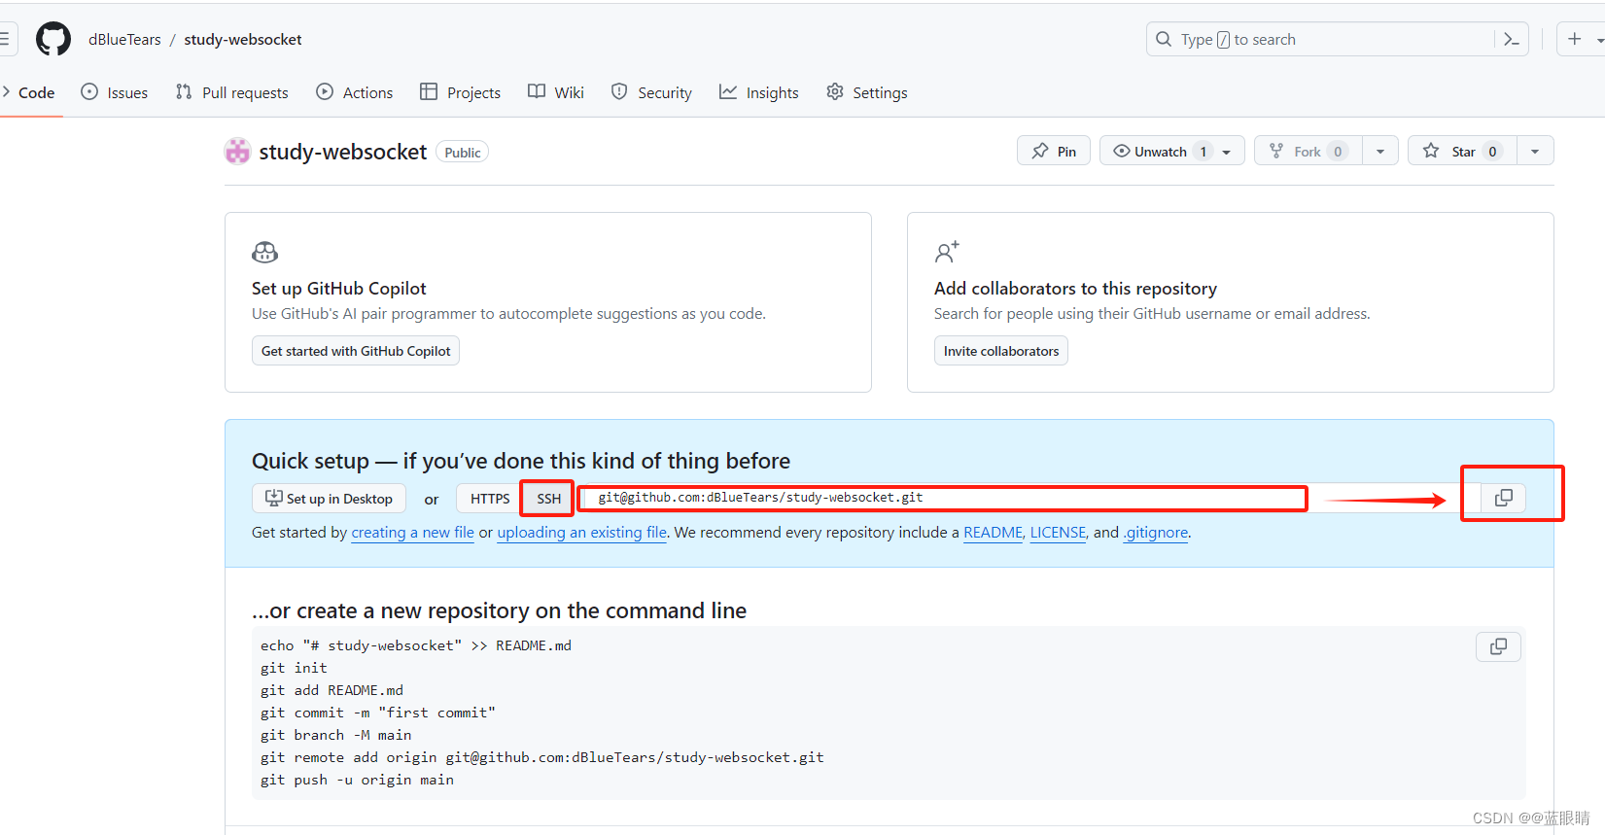Open the Security tab
1605x835 pixels.
tap(652, 92)
